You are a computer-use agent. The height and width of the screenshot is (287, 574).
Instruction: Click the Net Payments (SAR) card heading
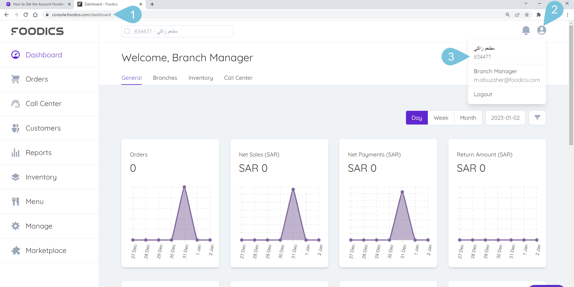tap(374, 155)
